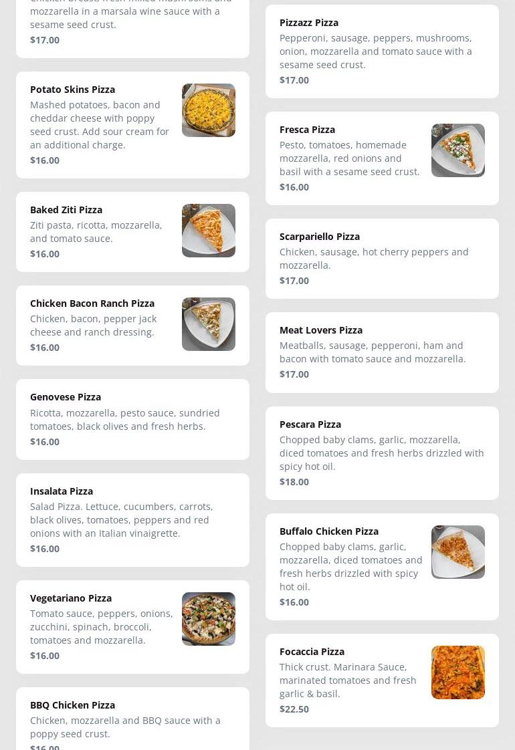Click the Meat Lovers Pizza description

point(372,352)
